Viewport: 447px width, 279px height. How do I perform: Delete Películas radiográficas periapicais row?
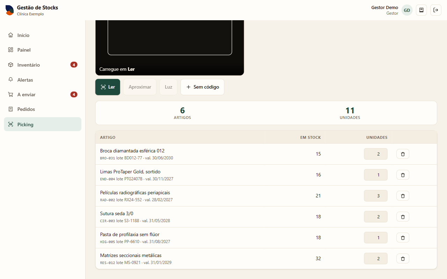point(403,196)
